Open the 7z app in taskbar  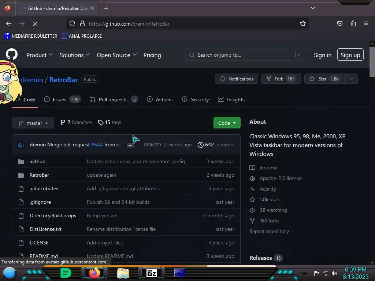click(x=151, y=273)
